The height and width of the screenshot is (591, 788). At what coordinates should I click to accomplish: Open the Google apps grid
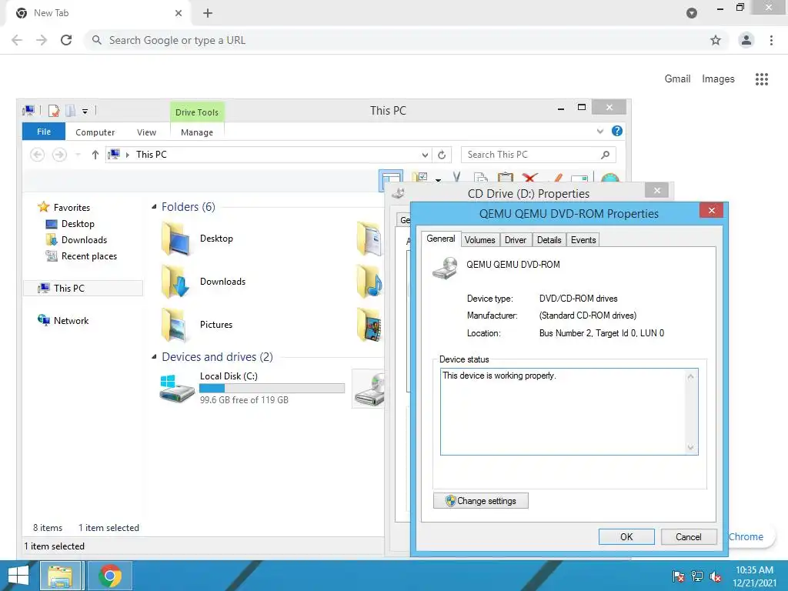[762, 79]
